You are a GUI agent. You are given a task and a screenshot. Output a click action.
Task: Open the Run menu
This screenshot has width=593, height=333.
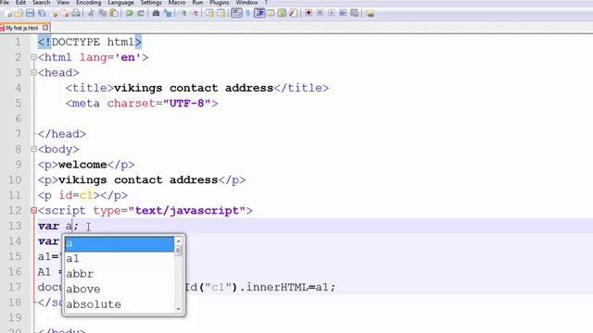[197, 3]
